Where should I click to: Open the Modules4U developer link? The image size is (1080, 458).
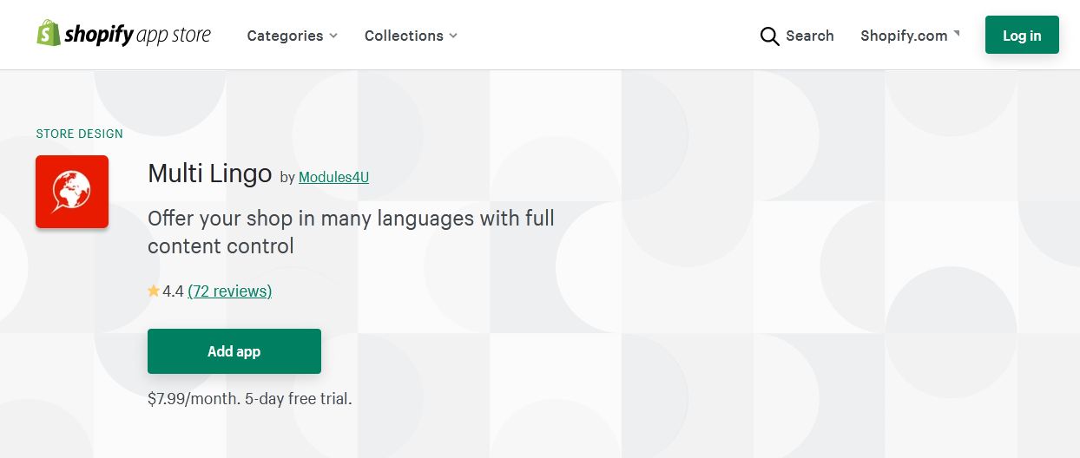[333, 177]
